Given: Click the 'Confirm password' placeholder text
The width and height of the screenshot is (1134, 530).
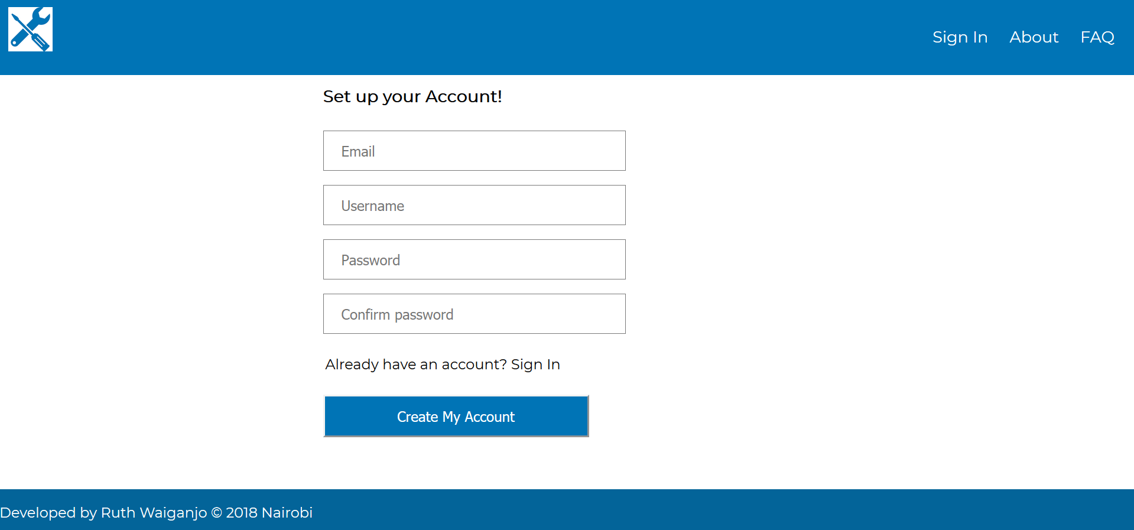Looking at the screenshot, I should [x=397, y=315].
